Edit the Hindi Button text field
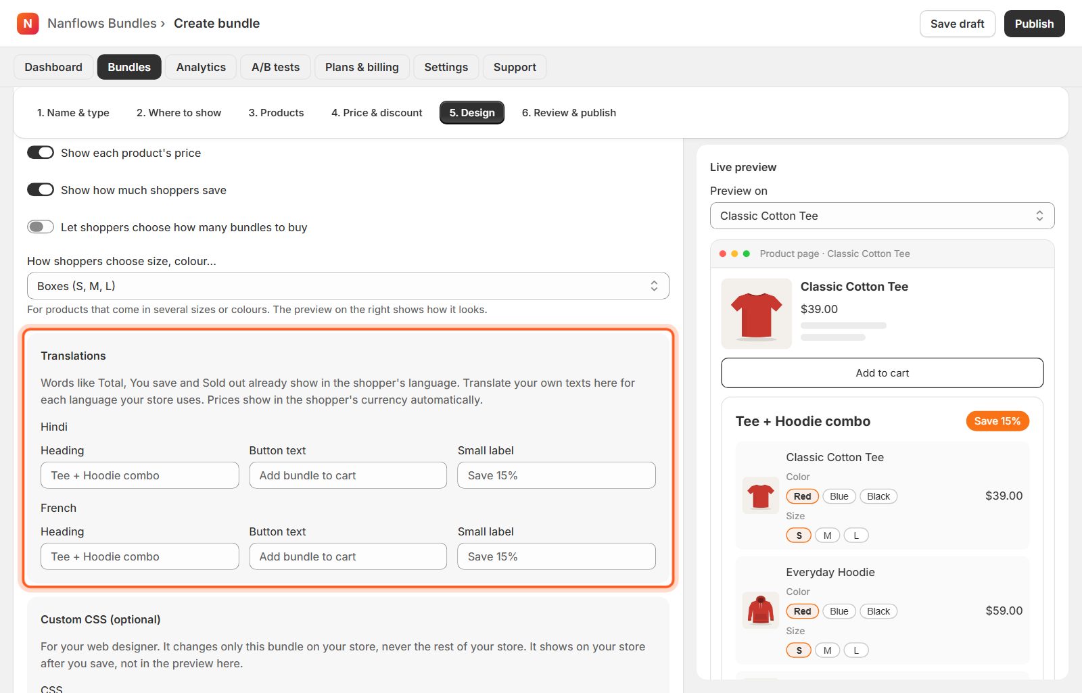This screenshot has height=693, width=1082. (x=348, y=475)
